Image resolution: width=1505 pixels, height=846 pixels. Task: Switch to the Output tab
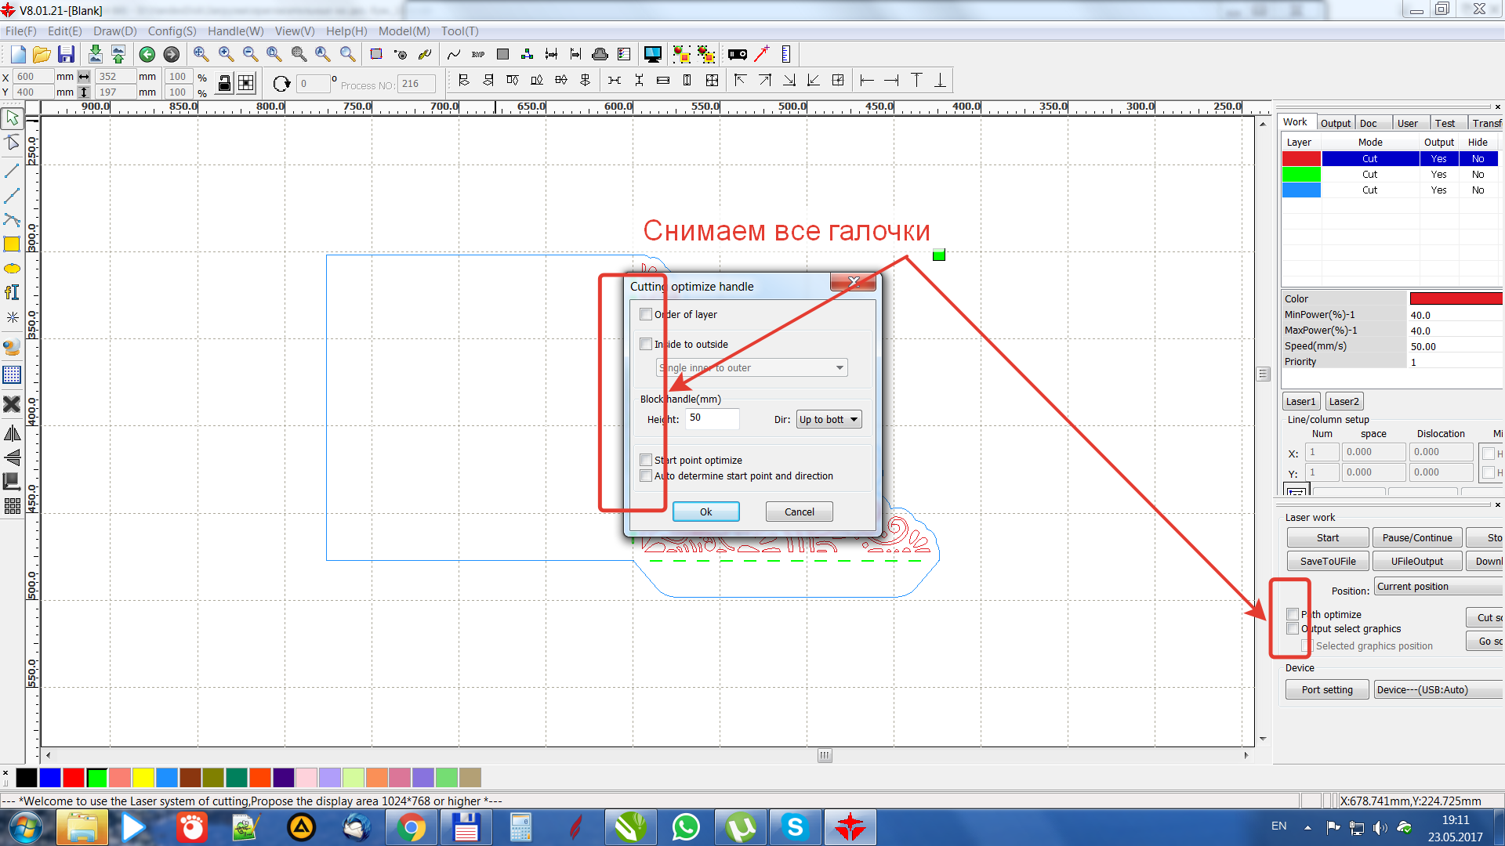(1335, 123)
